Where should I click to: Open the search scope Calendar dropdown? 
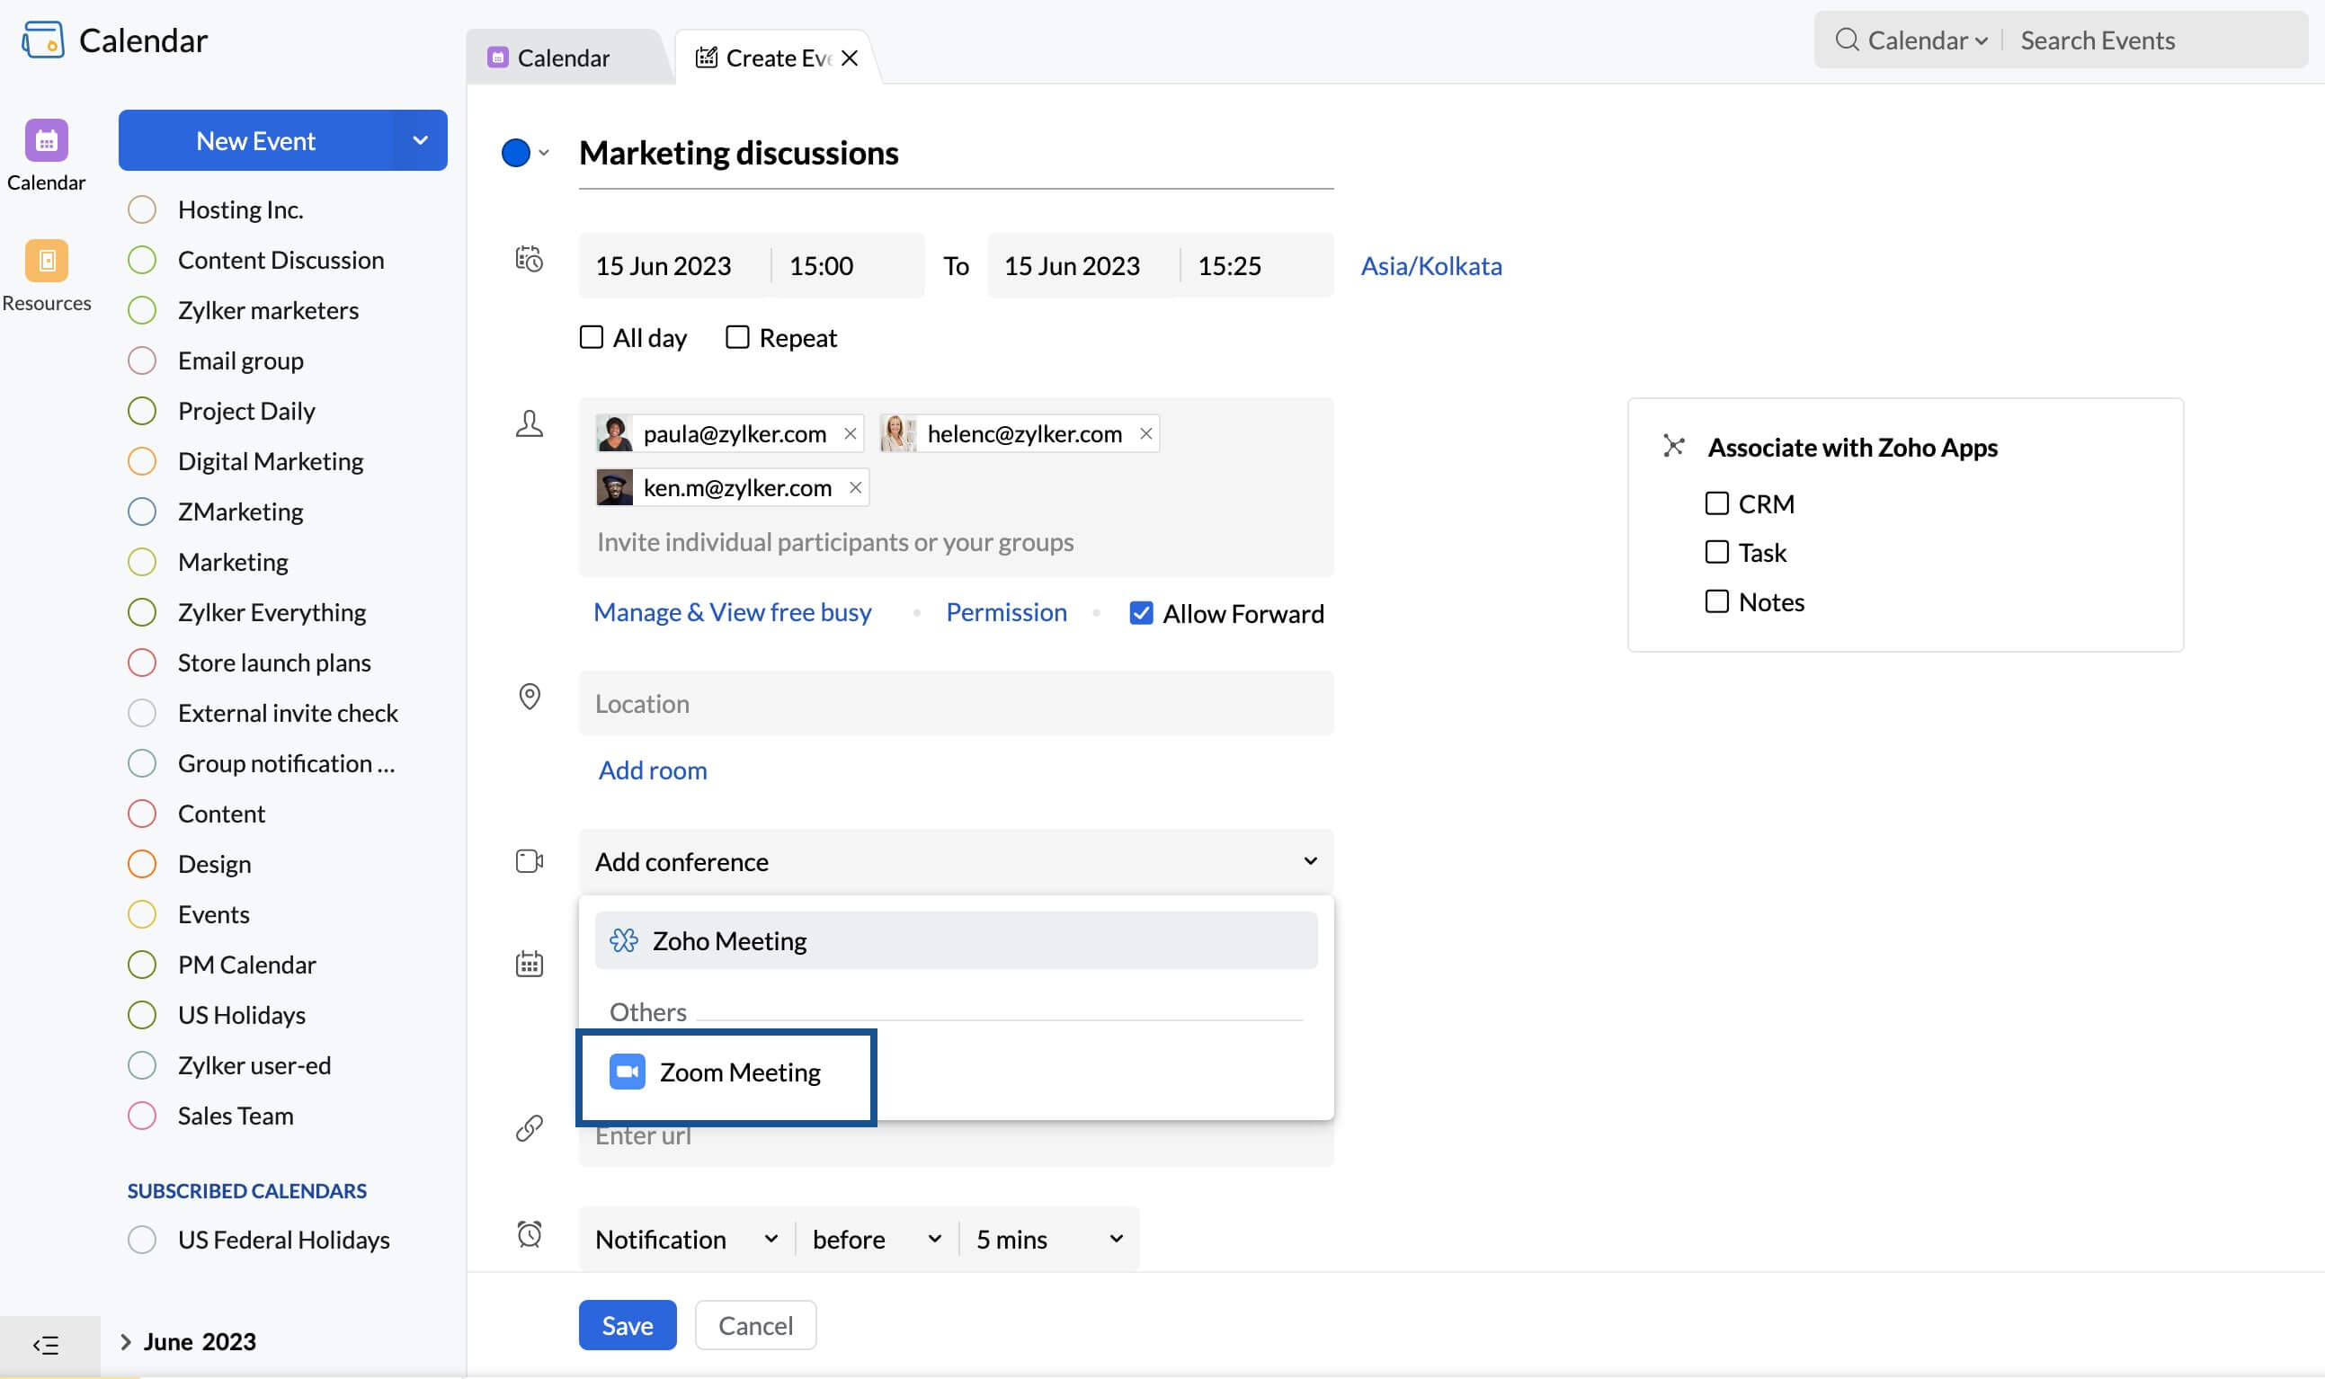click(1928, 40)
